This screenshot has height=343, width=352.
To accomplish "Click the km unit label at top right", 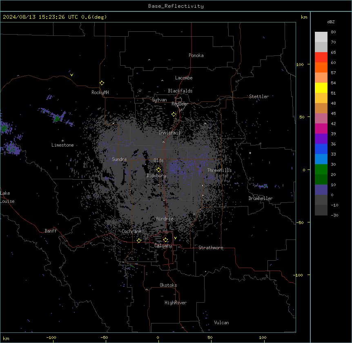I will click(304, 17).
